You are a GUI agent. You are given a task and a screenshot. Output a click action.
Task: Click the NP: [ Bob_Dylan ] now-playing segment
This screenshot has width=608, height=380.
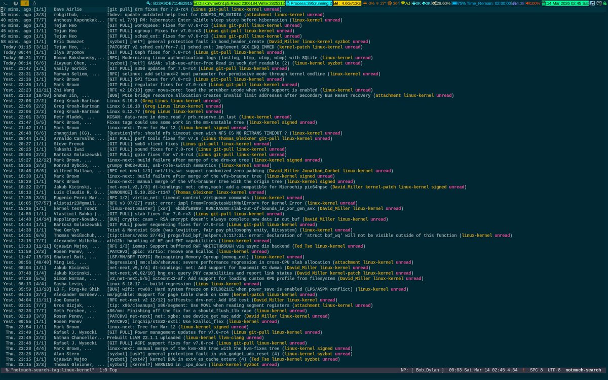(422, 370)
